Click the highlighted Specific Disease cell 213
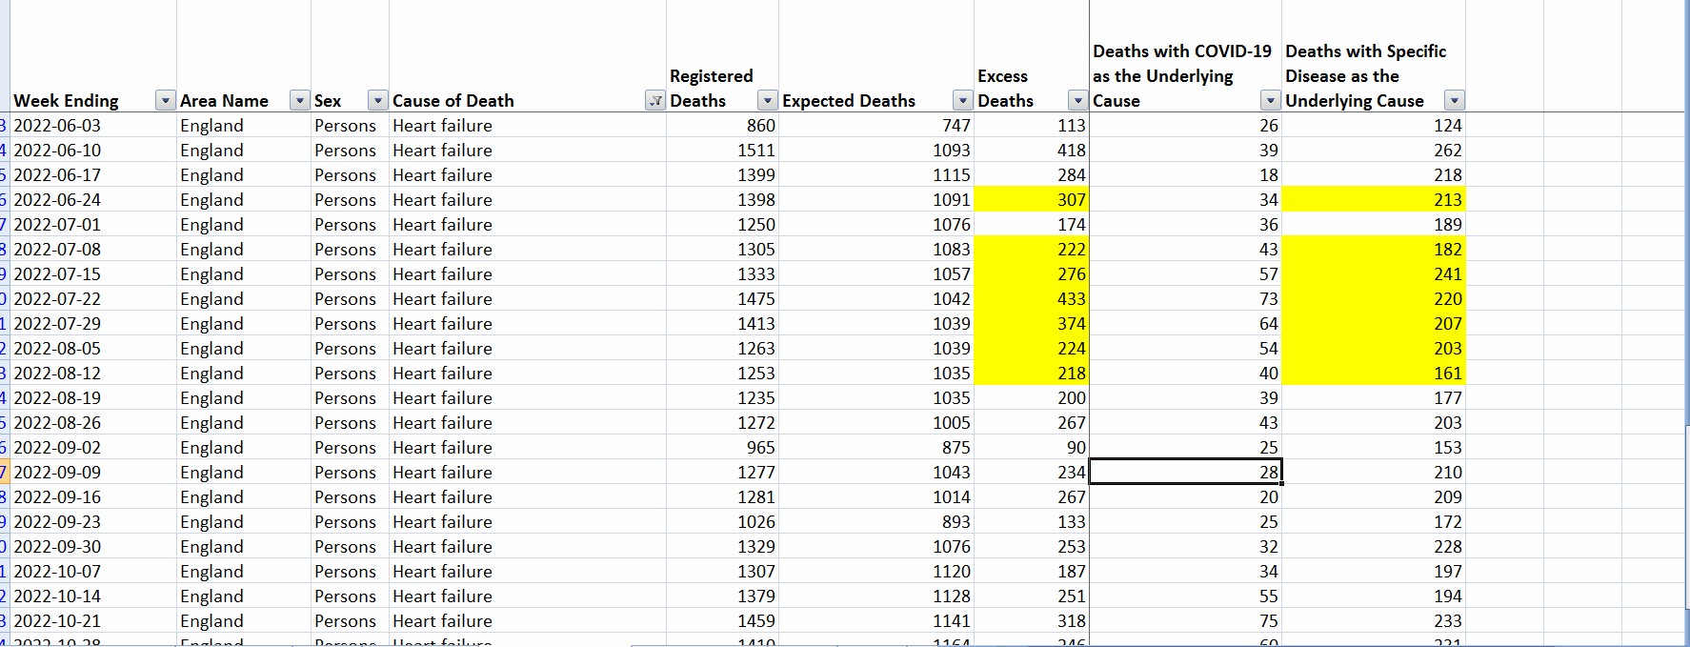This screenshot has height=647, width=1690. (1374, 199)
